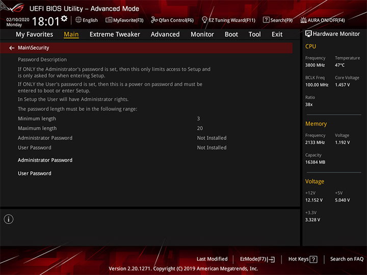Click CPU frequency value 3800 MHz

click(315, 65)
